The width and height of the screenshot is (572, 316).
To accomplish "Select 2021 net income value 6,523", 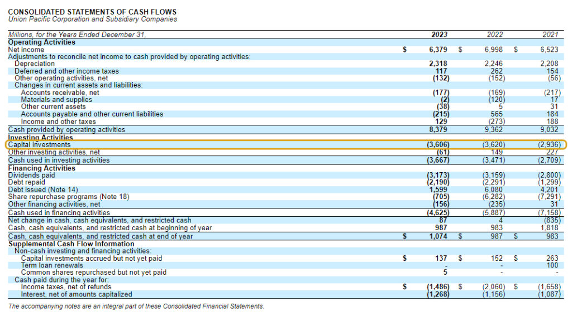I will tap(549, 50).
